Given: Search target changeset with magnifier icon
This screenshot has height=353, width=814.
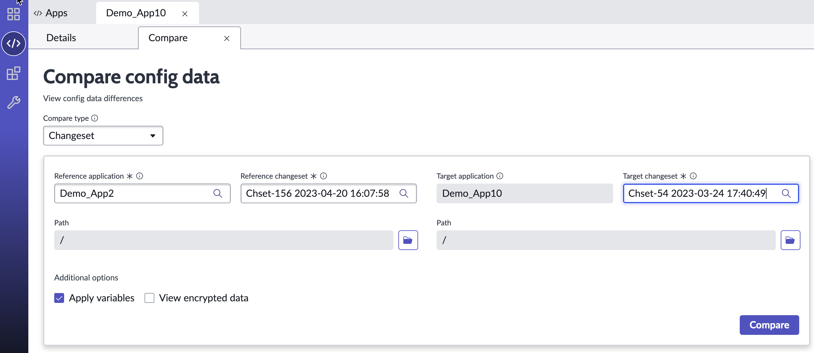Looking at the screenshot, I should pos(786,193).
